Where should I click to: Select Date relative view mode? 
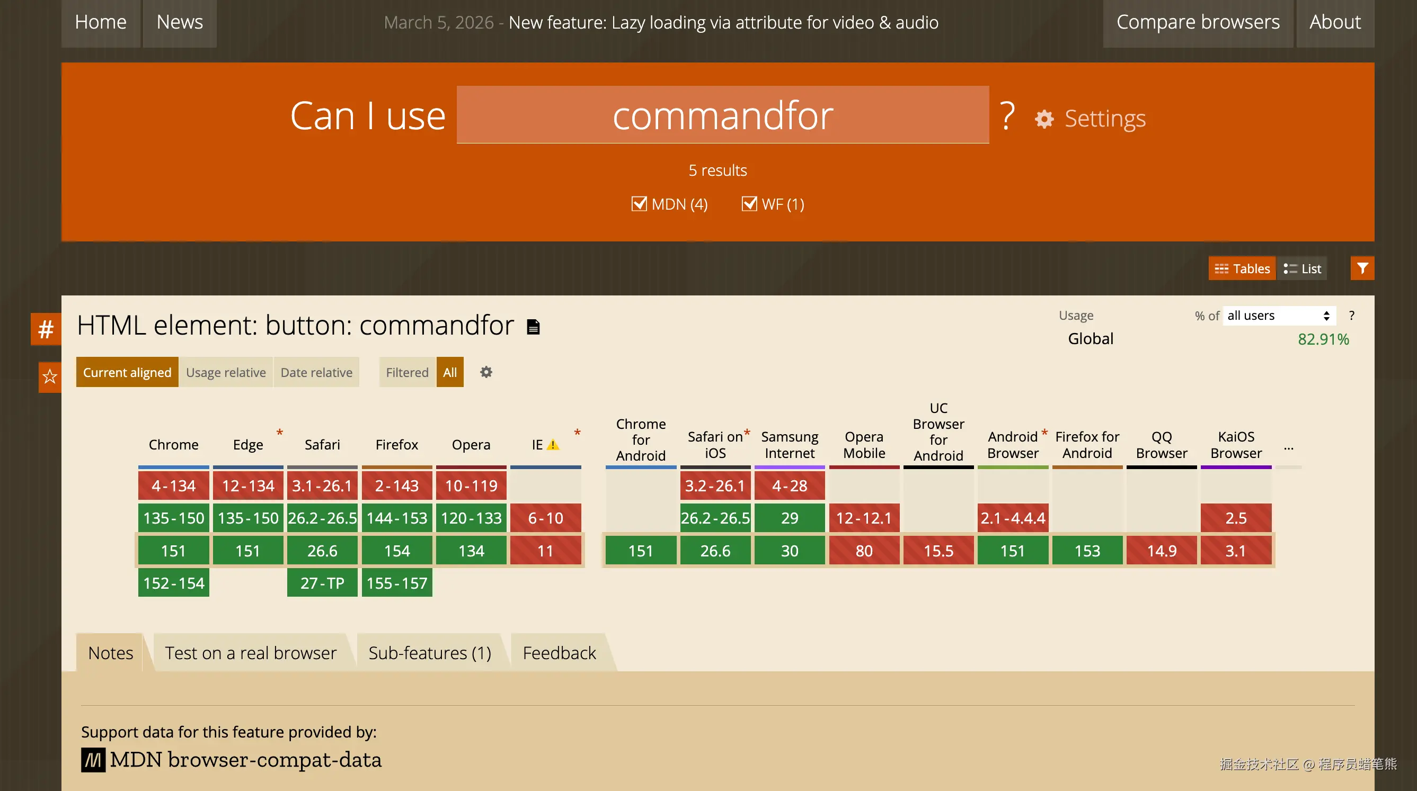(x=316, y=372)
